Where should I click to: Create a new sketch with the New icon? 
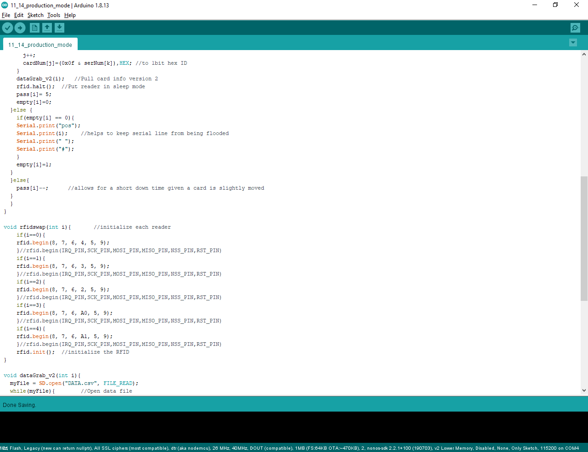click(x=34, y=28)
